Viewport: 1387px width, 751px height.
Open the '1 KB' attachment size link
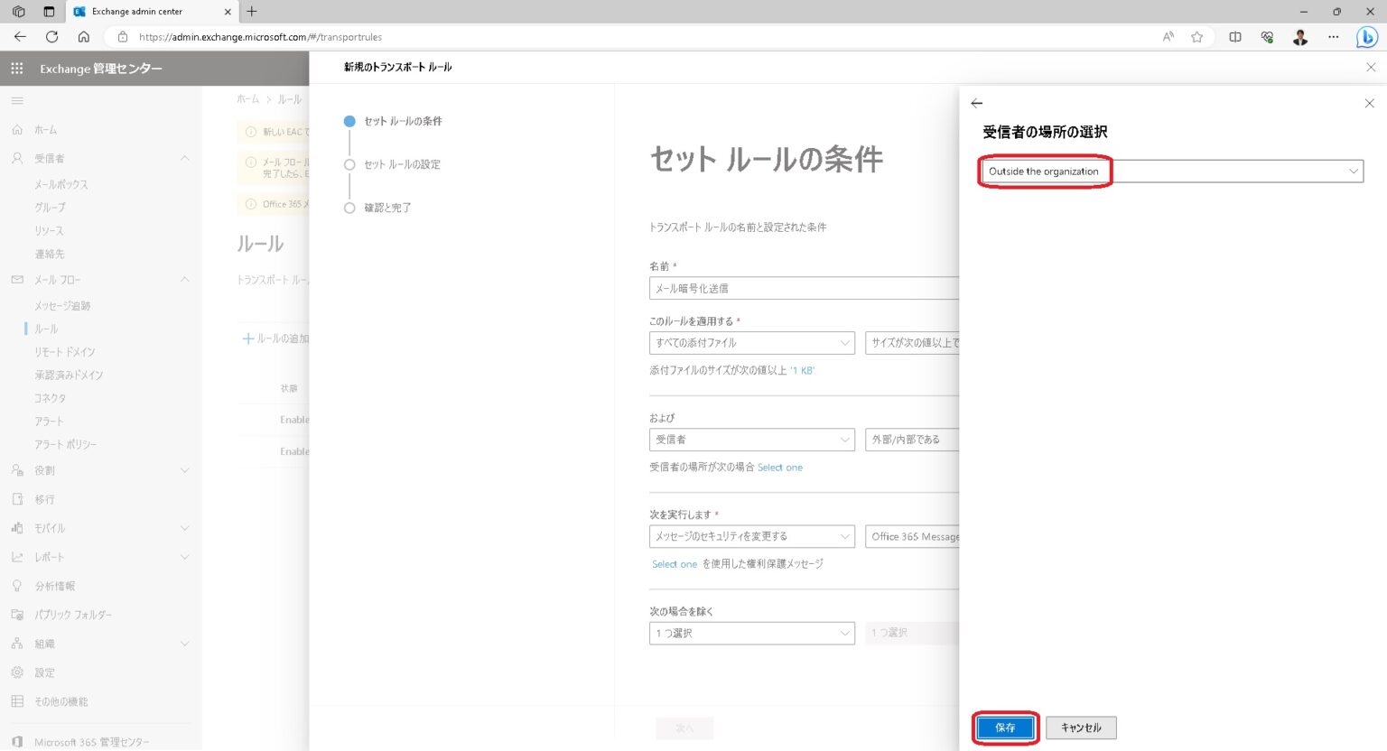[x=805, y=370]
